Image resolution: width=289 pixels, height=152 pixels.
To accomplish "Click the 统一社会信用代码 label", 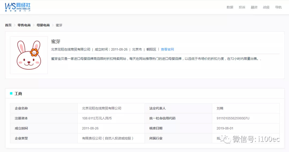I will point(162,118).
